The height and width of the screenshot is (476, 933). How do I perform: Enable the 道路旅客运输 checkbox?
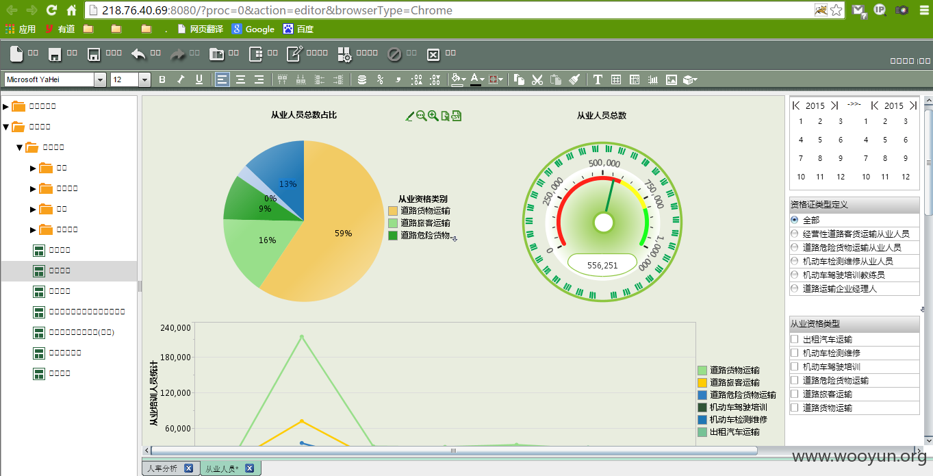tap(795, 394)
